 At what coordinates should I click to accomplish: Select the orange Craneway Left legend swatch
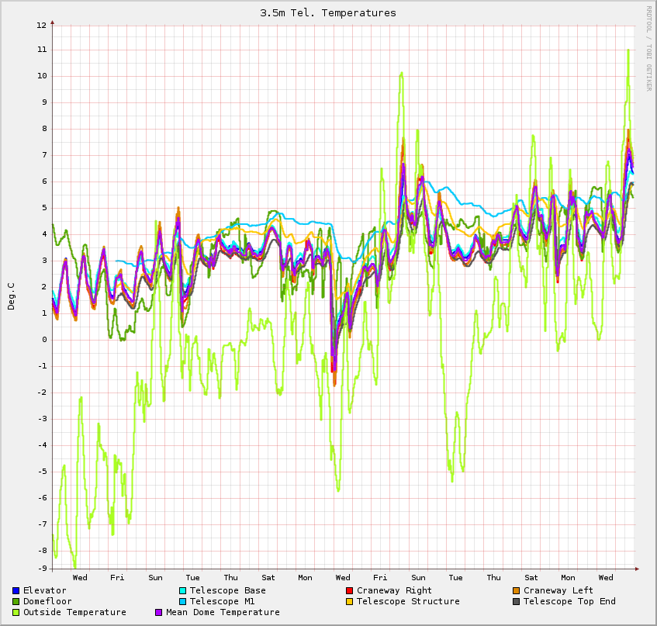516,591
